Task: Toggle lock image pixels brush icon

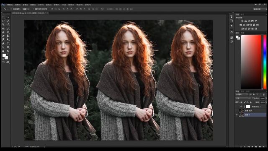Action: coord(245,102)
